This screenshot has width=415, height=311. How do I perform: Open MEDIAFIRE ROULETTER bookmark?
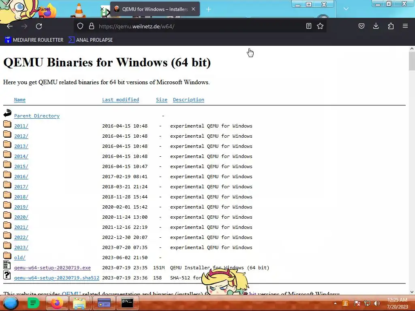(34, 40)
